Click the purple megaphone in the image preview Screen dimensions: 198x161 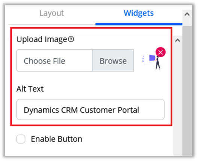click(x=152, y=58)
